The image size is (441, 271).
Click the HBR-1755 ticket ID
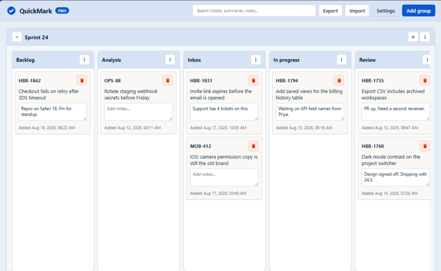[x=373, y=81]
